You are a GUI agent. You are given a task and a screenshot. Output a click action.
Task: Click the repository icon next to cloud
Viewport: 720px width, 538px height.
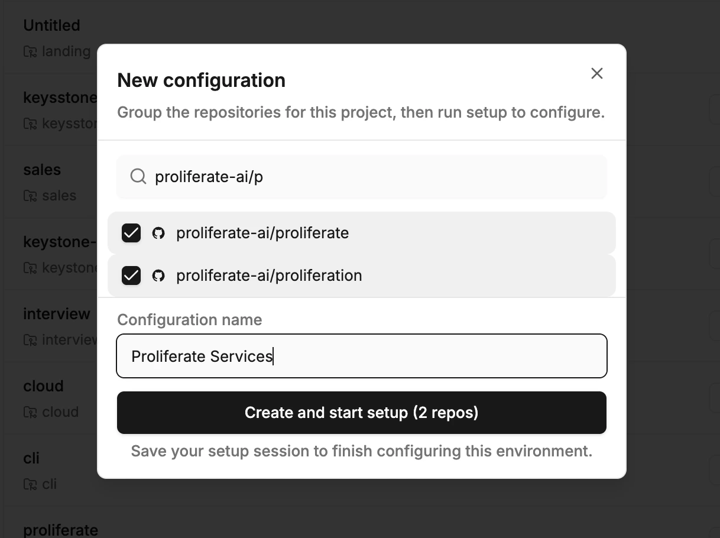click(x=29, y=412)
